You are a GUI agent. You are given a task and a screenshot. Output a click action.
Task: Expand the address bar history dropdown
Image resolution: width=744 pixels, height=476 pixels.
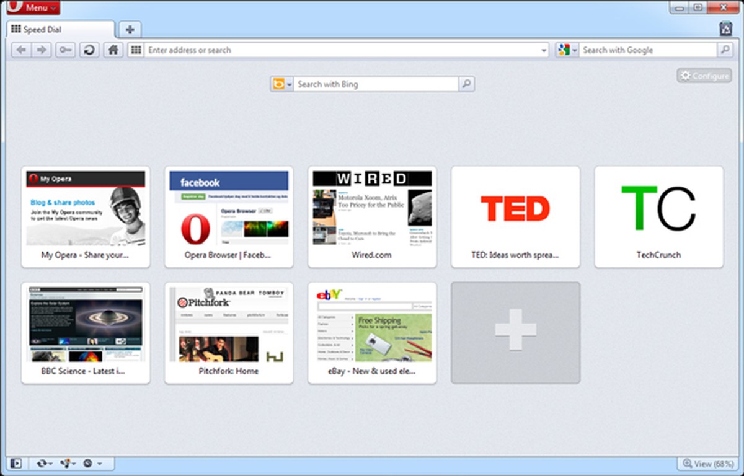click(x=543, y=50)
